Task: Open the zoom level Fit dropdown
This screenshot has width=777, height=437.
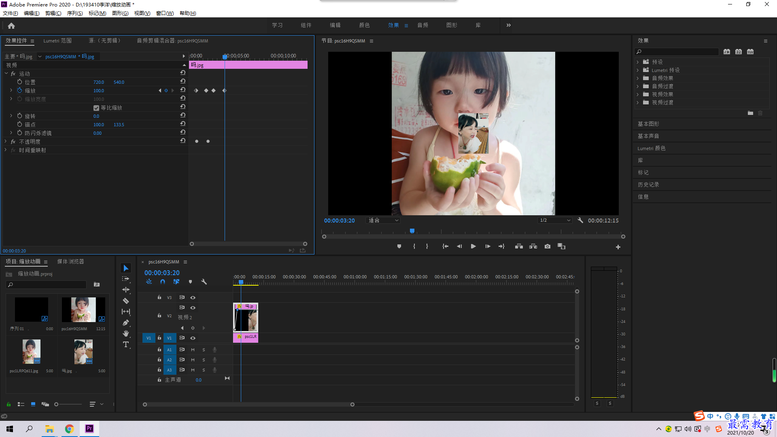Action: click(383, 221)
